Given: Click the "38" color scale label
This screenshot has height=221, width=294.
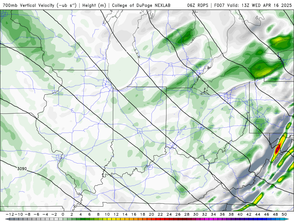Looking at the screenshot, I should click(x=231, y=214).
